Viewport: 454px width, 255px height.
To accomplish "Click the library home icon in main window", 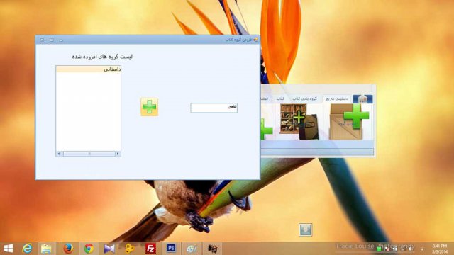I will [362, 99].
